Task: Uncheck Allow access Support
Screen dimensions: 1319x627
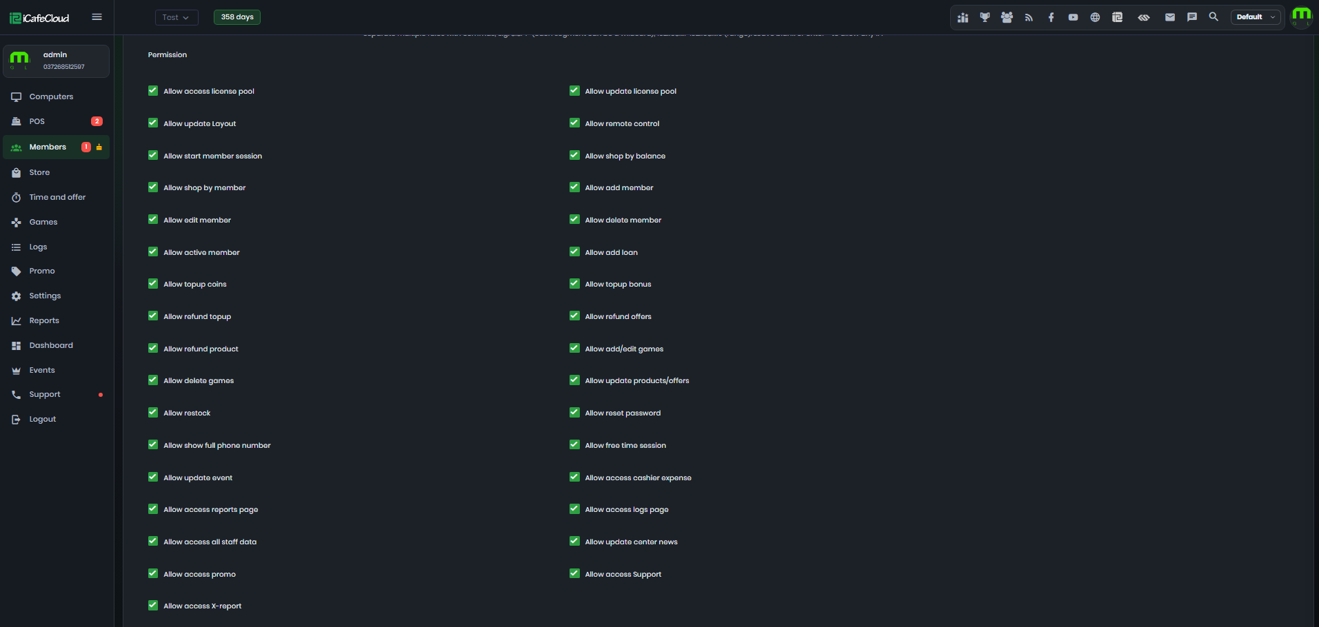Action: coord(574,573)
